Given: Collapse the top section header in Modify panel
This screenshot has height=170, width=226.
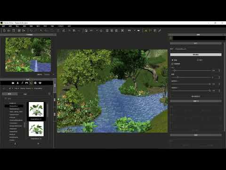Looking at the screenshot, I should [196, 43].
